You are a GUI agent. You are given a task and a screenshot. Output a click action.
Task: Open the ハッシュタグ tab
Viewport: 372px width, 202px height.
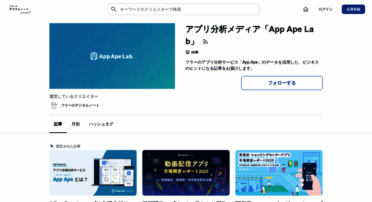[x=101, y=124]
